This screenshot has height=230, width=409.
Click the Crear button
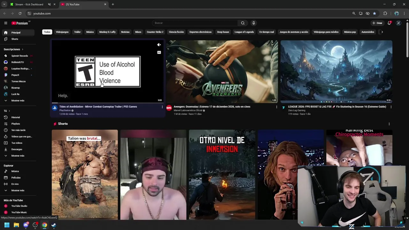pos(377,23)
